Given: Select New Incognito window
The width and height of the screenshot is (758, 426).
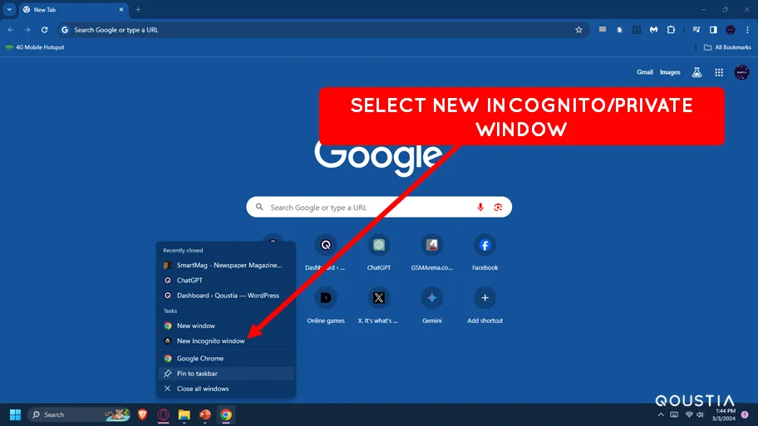Looking at the screenshot, I should pyautogui.click(x=226, y=340).
